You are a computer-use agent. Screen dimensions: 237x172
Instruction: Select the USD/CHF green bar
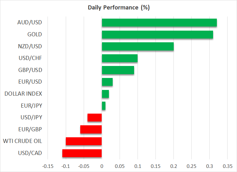[x=120, y=58]
